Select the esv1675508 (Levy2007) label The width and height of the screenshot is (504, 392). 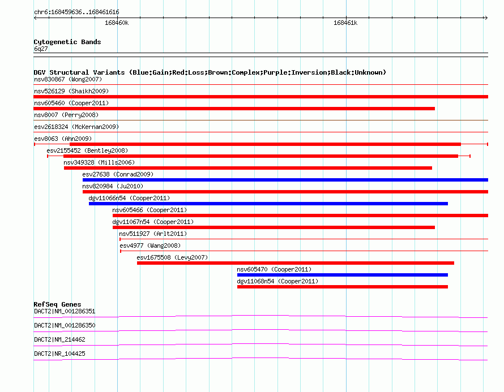click(x=172, y=257)
